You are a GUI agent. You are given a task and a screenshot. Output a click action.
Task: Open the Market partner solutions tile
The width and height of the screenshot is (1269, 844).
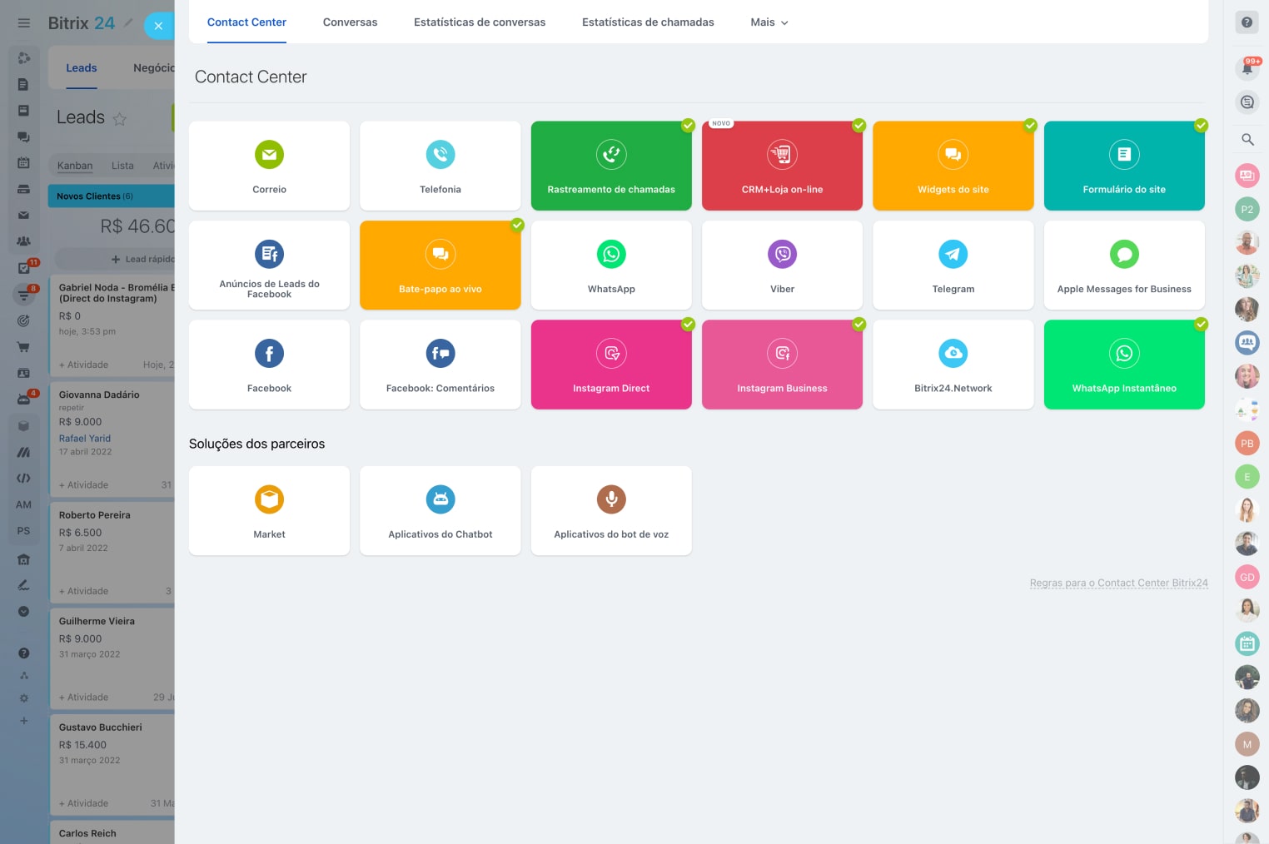[x=269, y=510]
